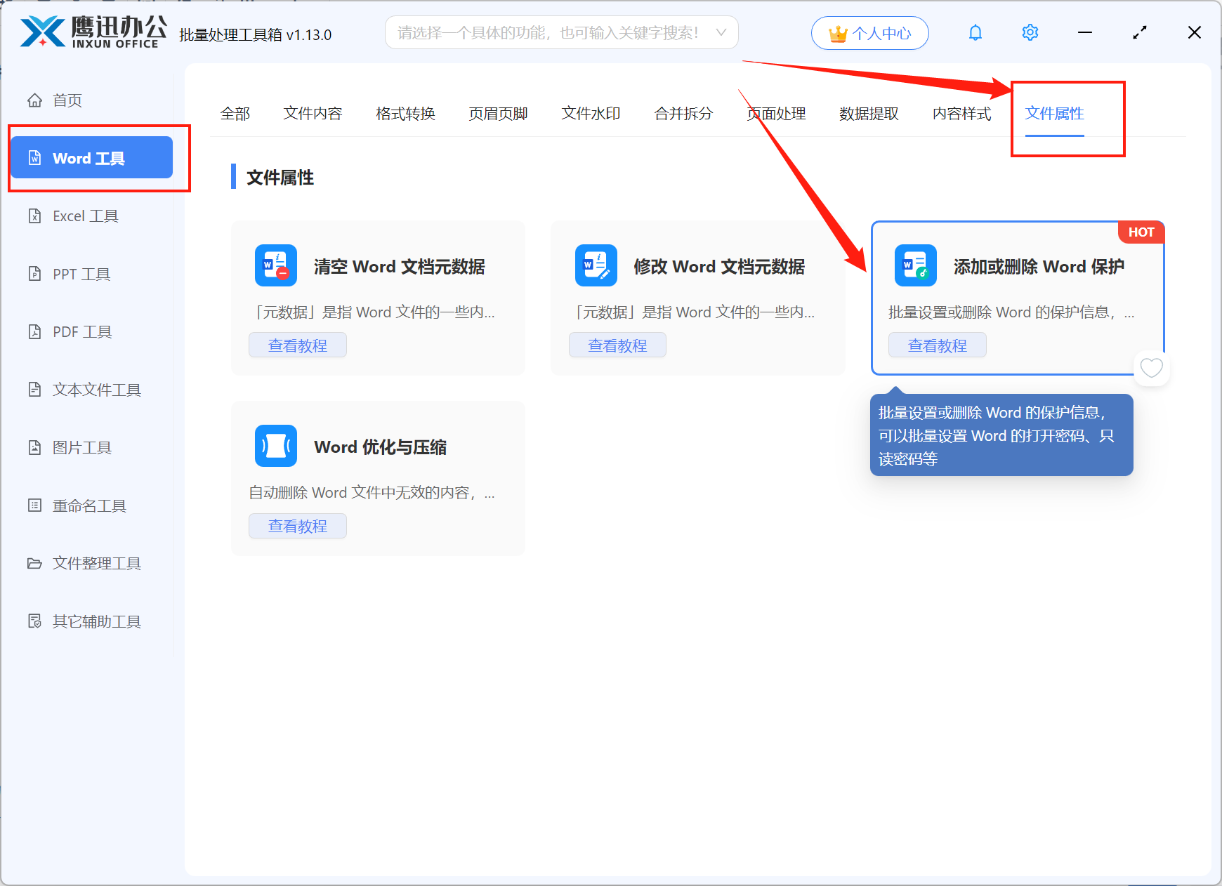Screen dimensions: 1222x886
Task: Click 清空 Word 文档元数据 description text
Action: (374, 312)
